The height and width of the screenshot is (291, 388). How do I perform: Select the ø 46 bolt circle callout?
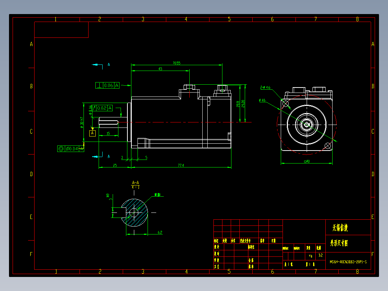tap(262, 100)
